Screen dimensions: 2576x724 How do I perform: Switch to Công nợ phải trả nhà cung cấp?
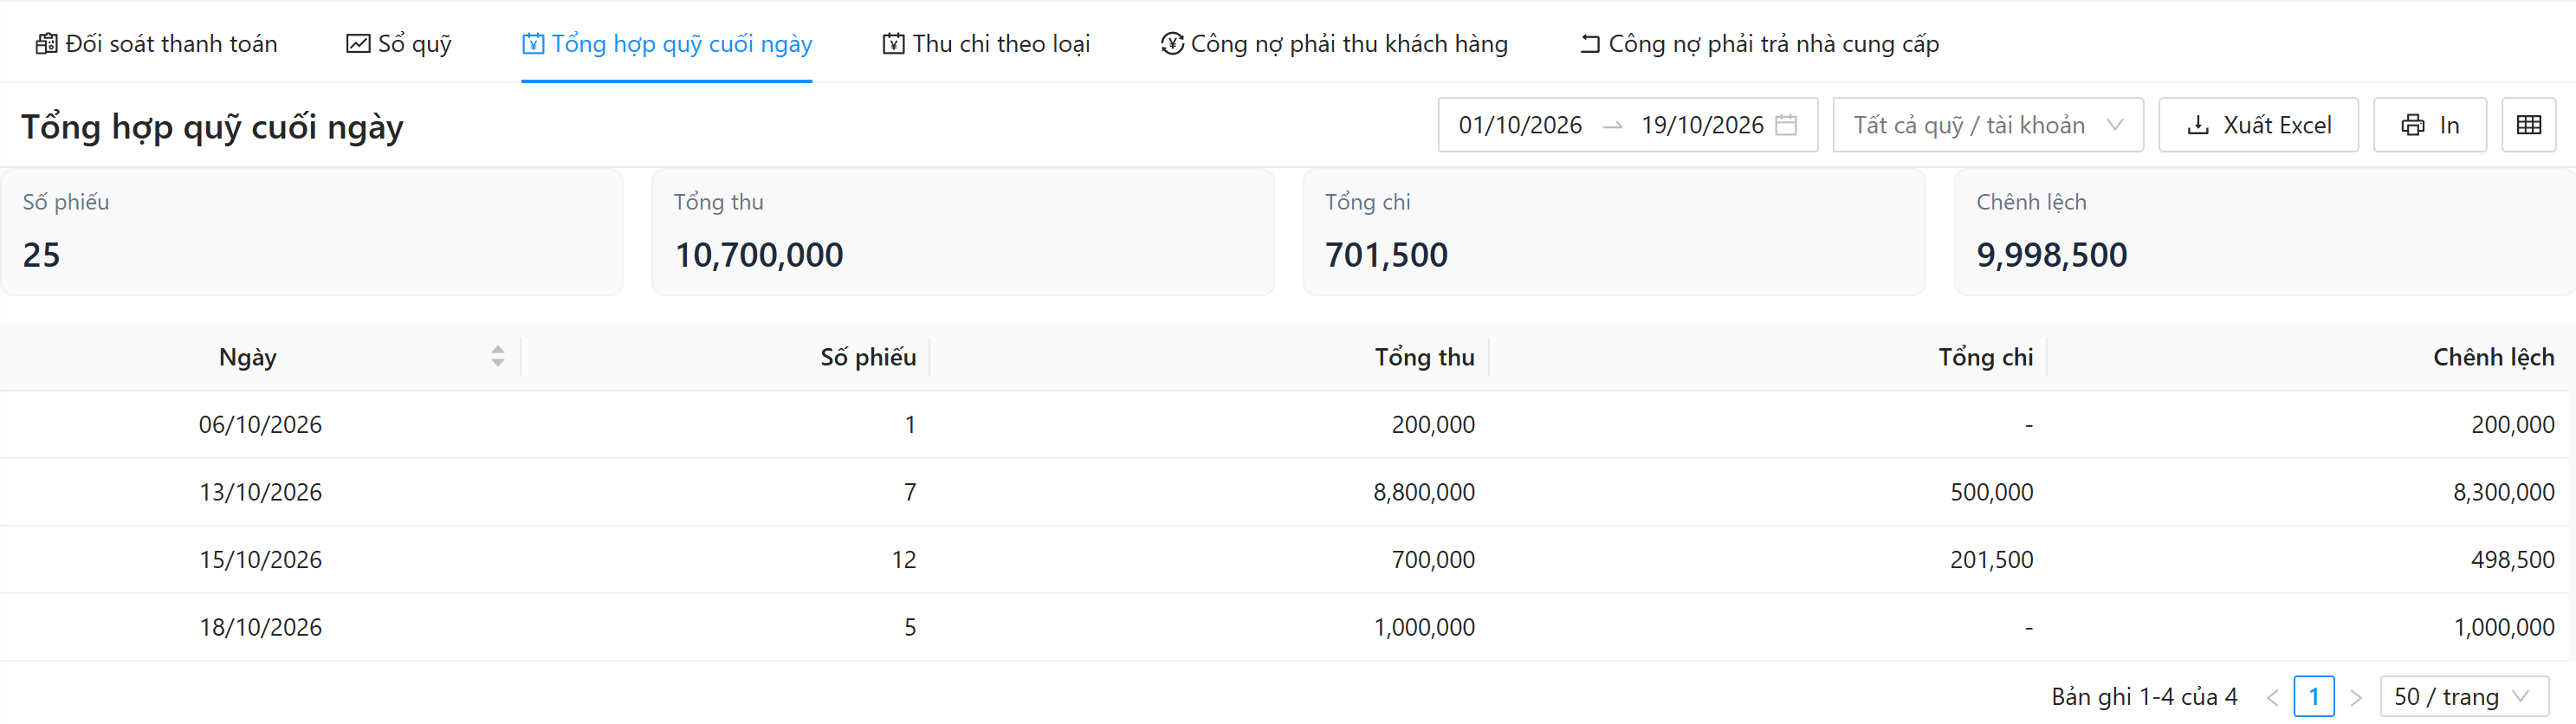1759,44
